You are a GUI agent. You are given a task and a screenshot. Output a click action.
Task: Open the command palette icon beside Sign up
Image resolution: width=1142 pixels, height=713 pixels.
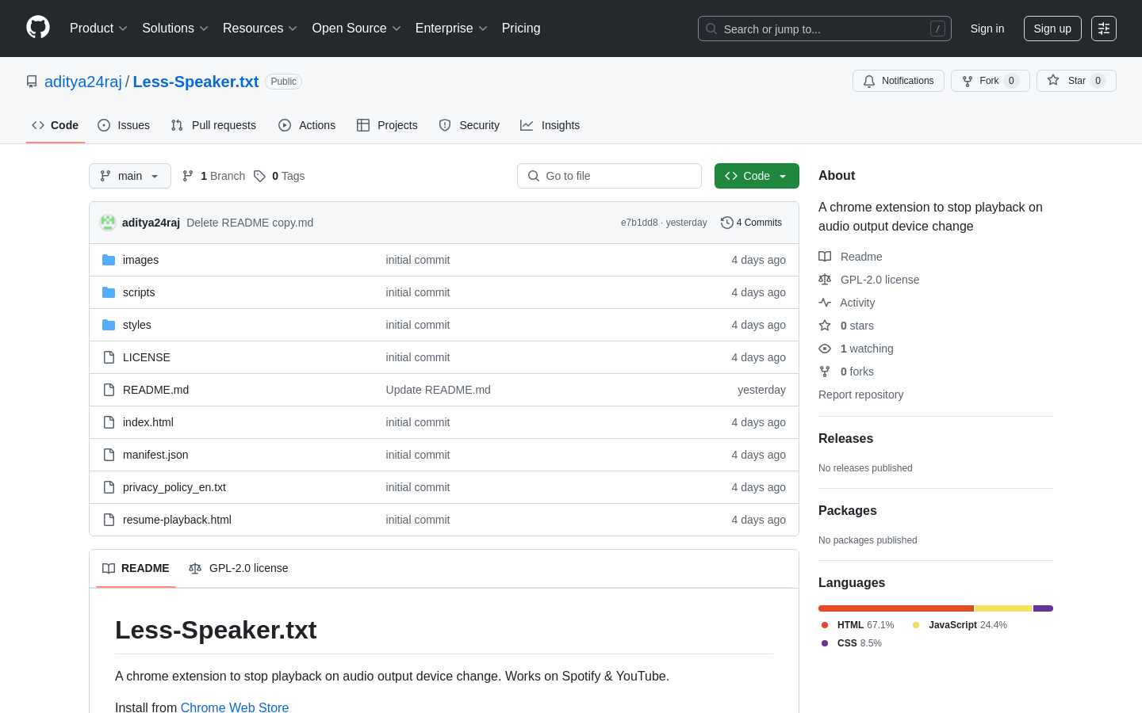coord(1104,29)
